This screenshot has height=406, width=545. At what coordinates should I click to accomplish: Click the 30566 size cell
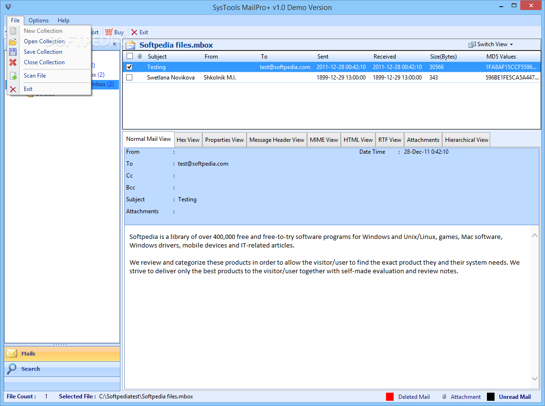point(436,67)
